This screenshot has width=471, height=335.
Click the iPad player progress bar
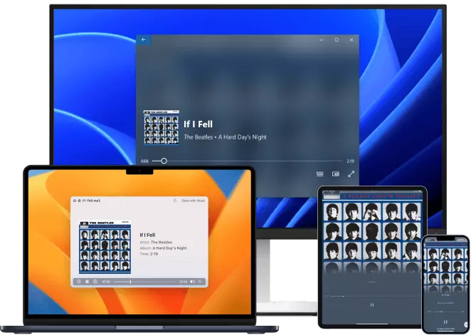[374, 297]
